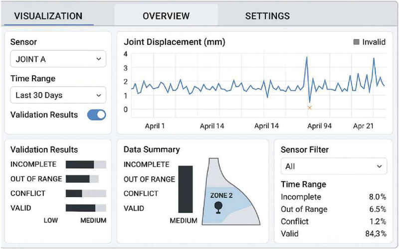Screen dimensions: 399x249
Task: Click the dark Data Summary vertical bar
Action: (186, 189)
